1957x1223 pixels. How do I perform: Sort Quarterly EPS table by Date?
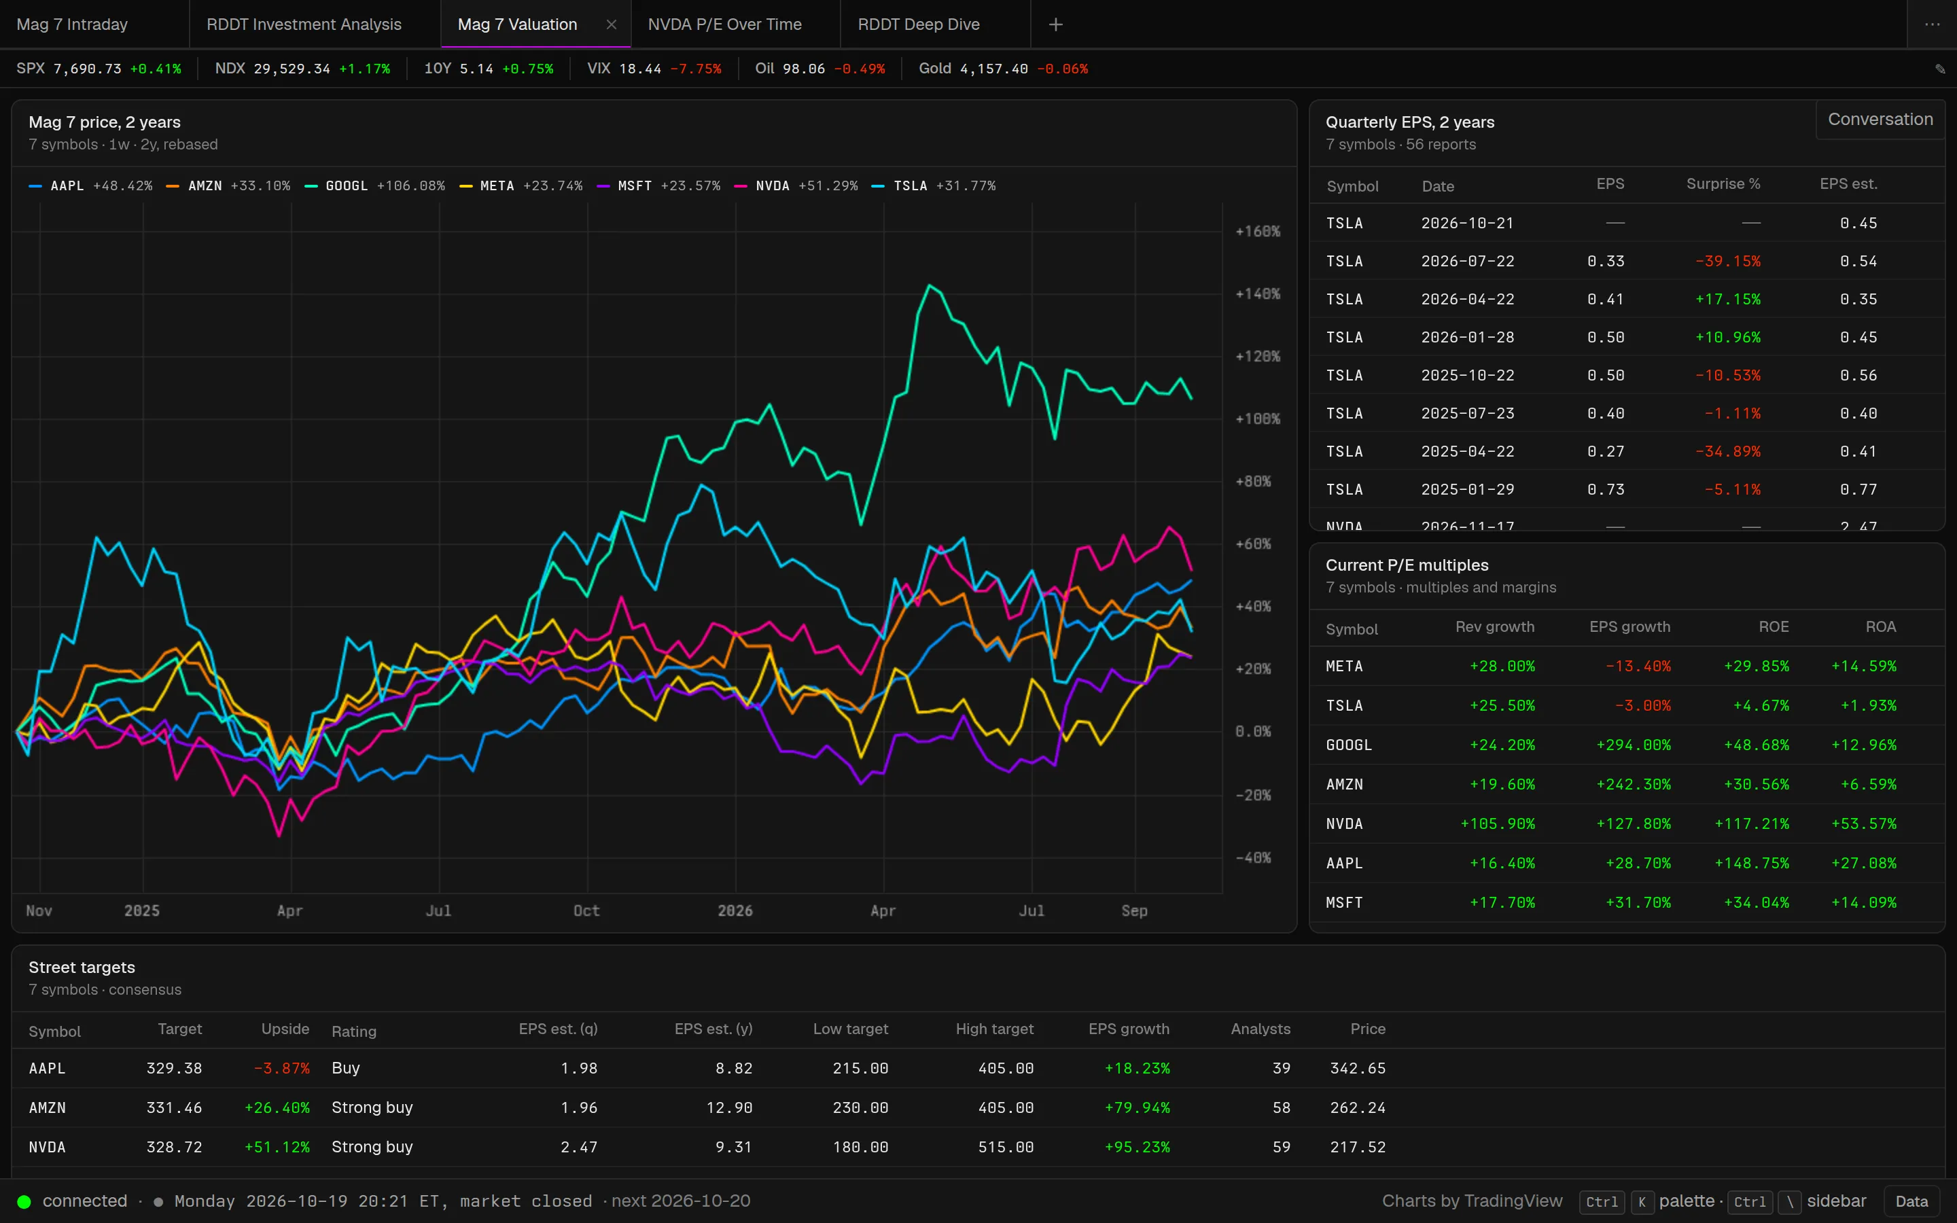pos(1438,186)
